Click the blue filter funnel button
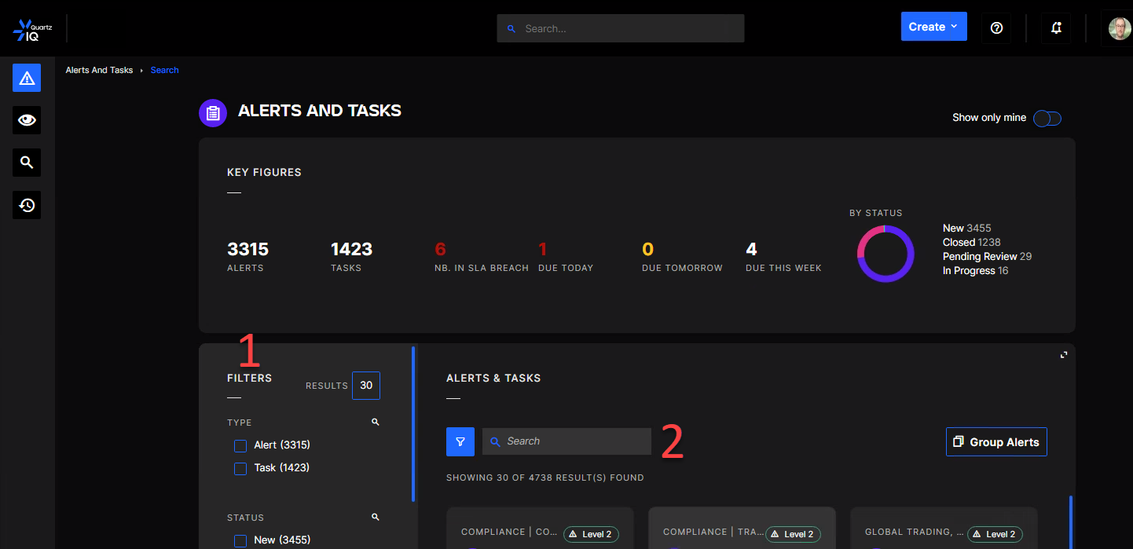The width and height of the screenshot is (1133, 549). tap(460, 441)
